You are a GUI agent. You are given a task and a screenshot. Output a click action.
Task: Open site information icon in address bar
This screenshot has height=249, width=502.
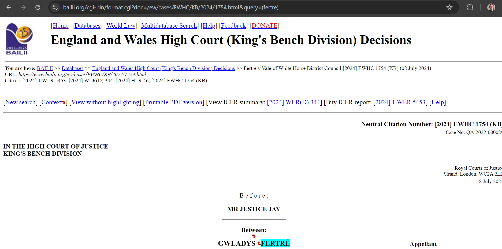click(55, 7)
